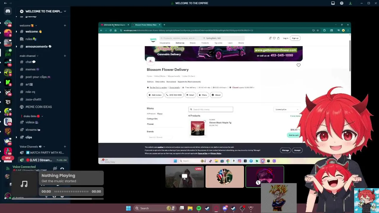Collapse the drako links category
The image size is (379, 213).
[32, 116]
